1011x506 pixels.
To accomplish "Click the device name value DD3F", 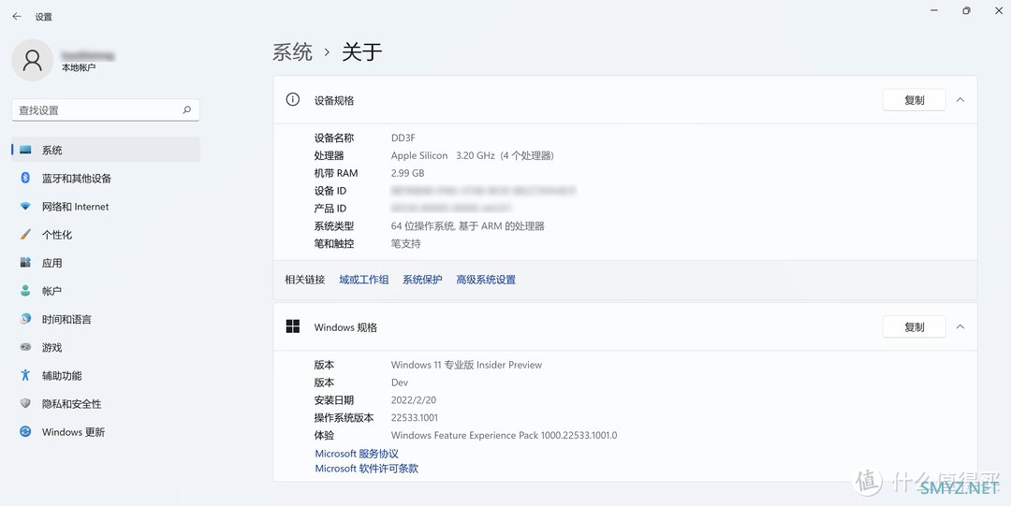I will click(x=403, y=137).
